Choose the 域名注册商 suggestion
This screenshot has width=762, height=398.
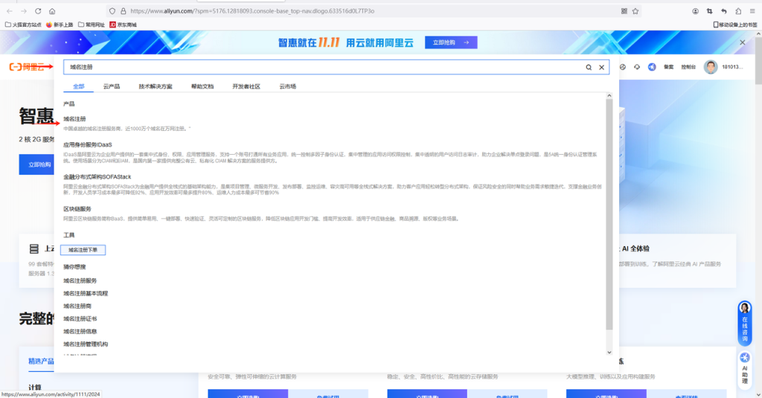(77, 306)
